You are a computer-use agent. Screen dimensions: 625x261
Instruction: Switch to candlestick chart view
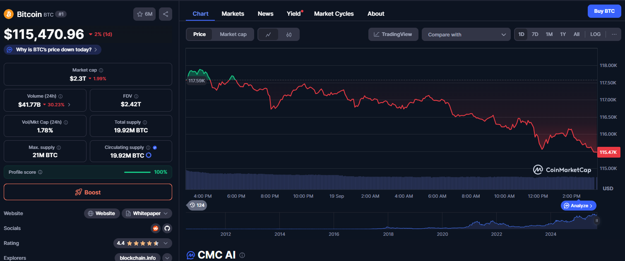[x=289, y=34]
